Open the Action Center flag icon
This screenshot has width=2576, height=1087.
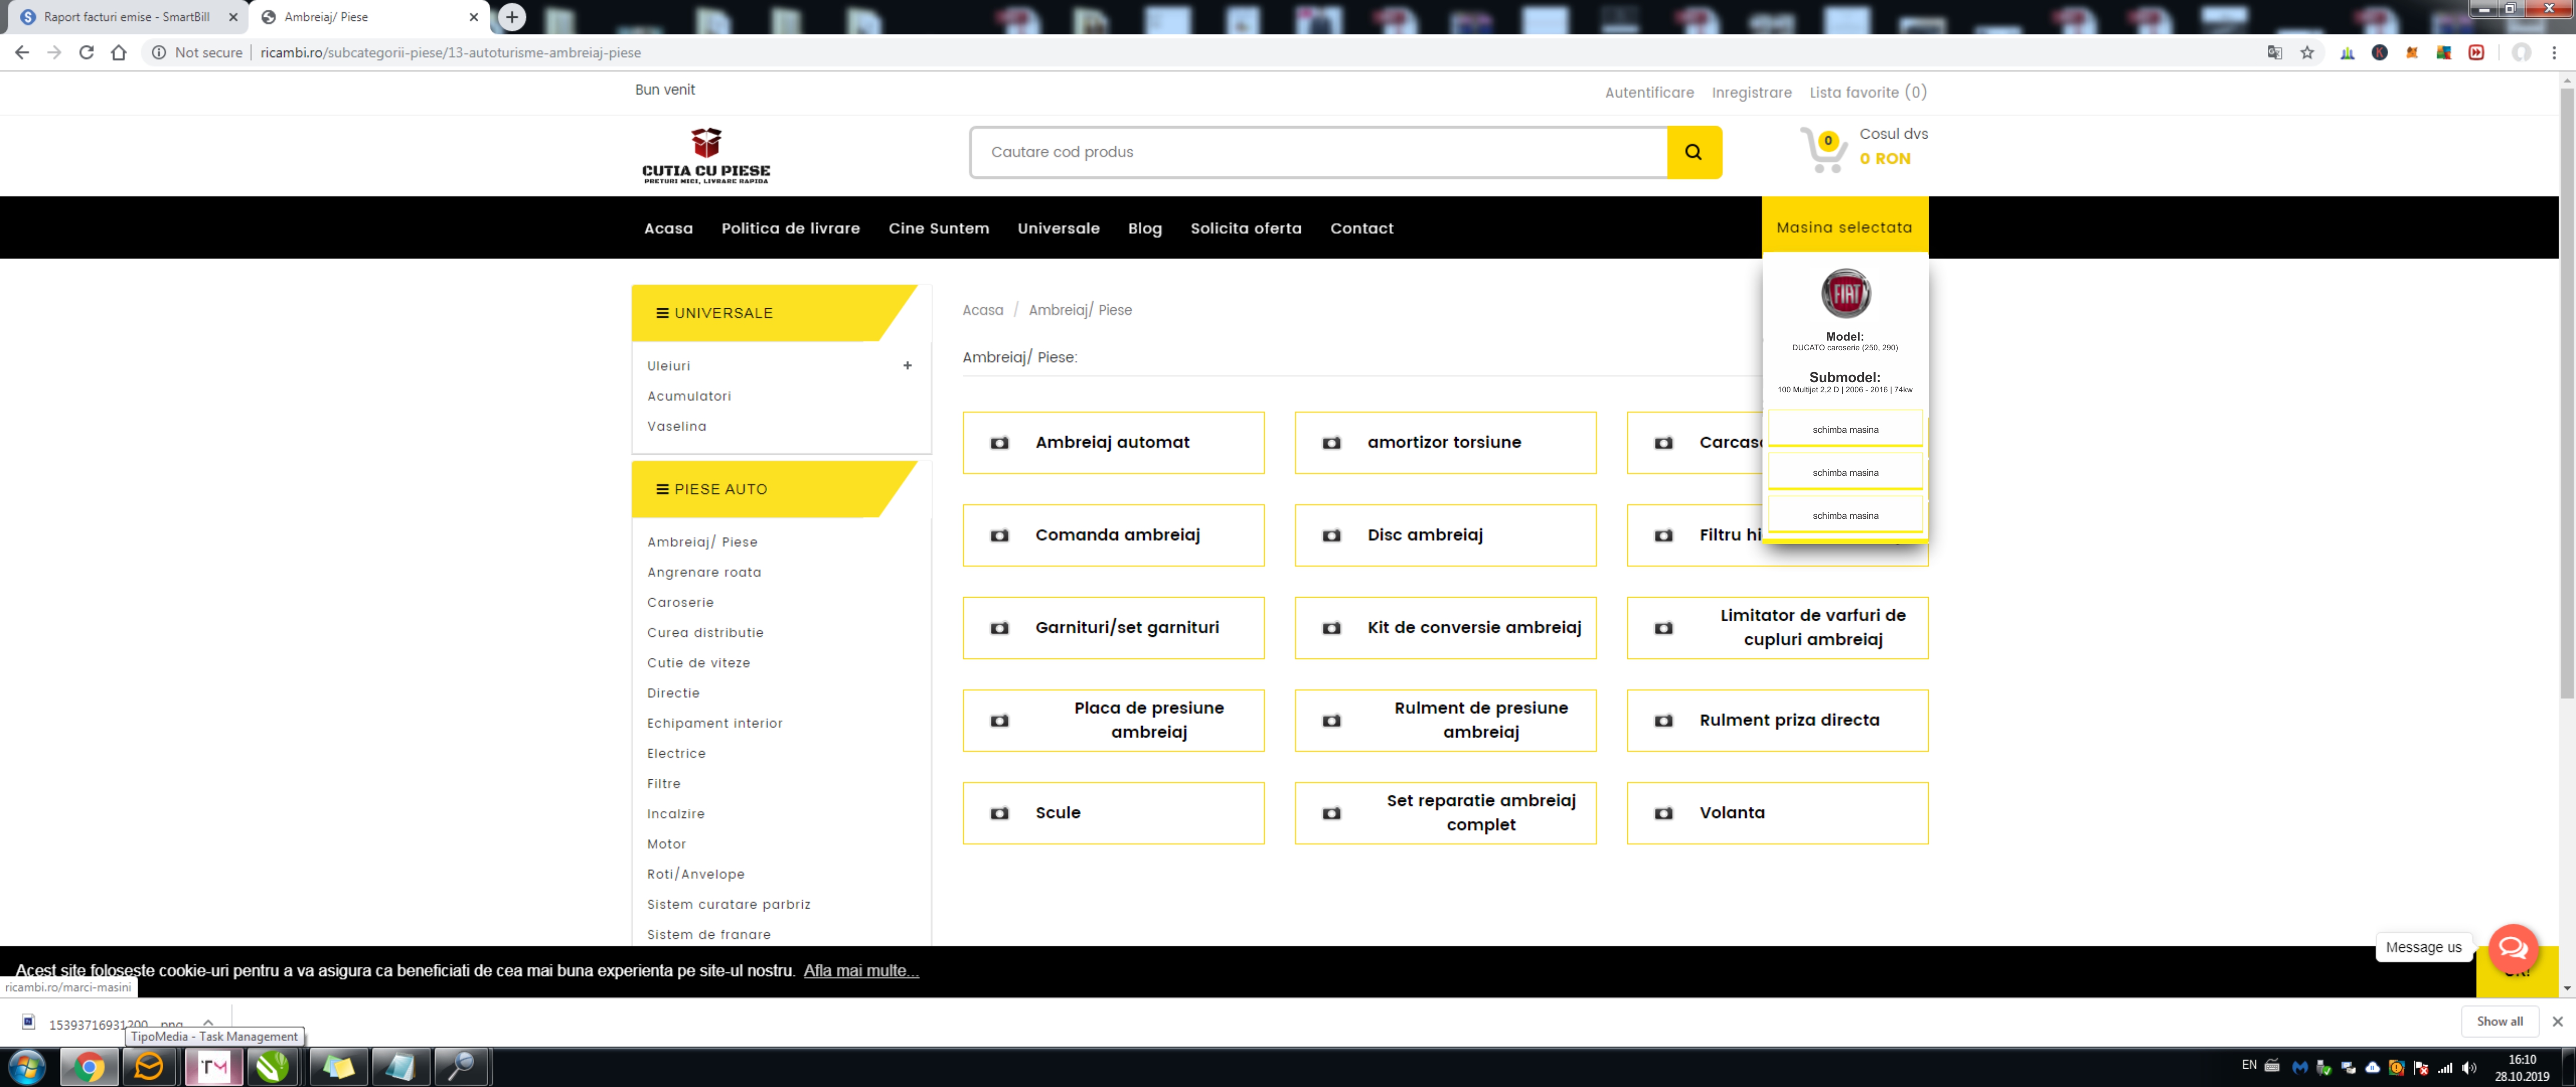2421,1067
